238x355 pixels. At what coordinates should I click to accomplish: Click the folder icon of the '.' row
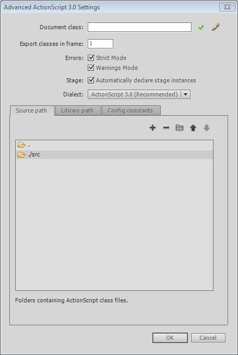(21, 145)
